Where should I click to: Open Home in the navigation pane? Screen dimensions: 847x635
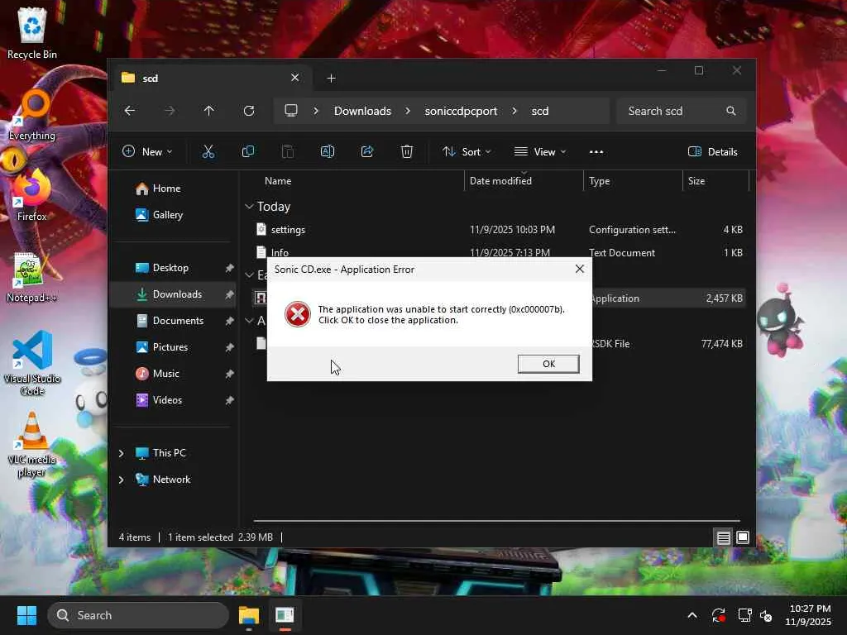166,189
